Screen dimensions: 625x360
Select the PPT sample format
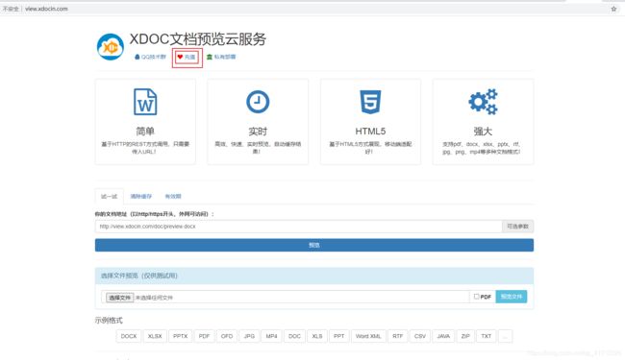click(x=338, y=336)
